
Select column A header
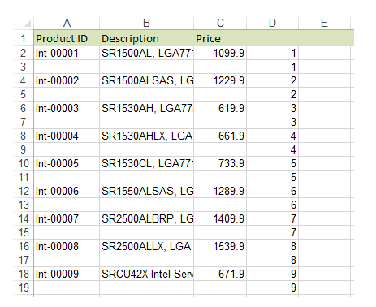(x=67, y=23)
